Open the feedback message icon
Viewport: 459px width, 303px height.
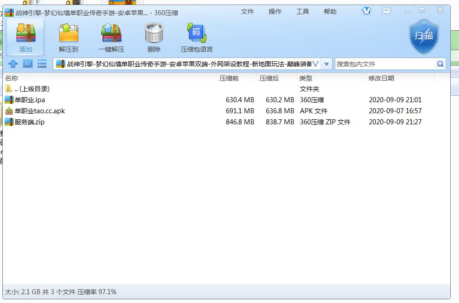click(387, 11)
